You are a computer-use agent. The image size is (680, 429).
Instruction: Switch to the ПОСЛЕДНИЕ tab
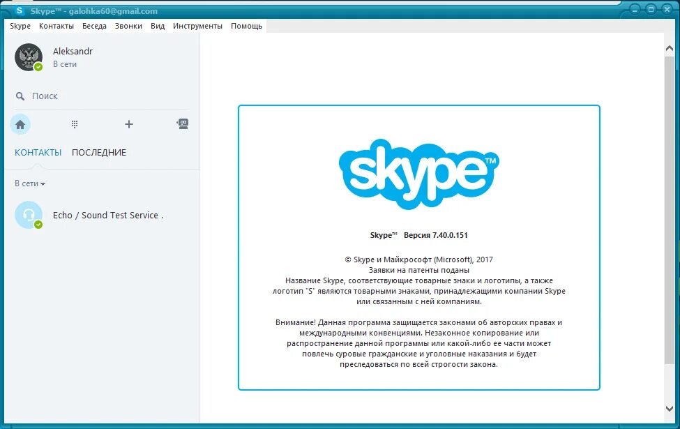coord(99,153)
